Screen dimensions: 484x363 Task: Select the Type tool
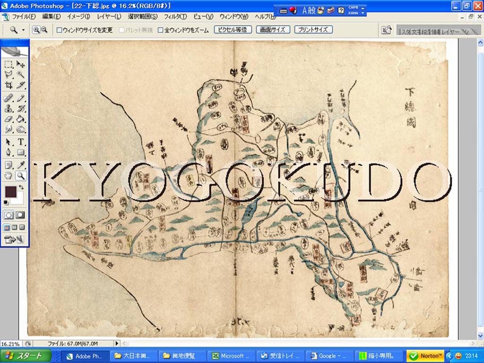tap(20, 142)
